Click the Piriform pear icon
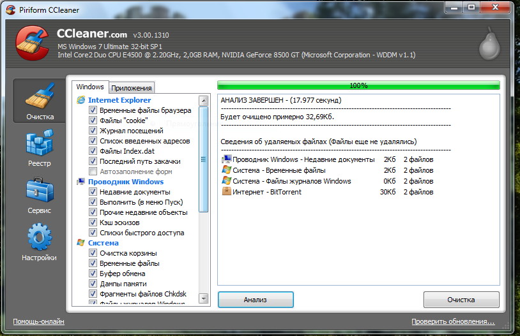The width and height of the screenshot is (520, 336). (x=489, y=44)
